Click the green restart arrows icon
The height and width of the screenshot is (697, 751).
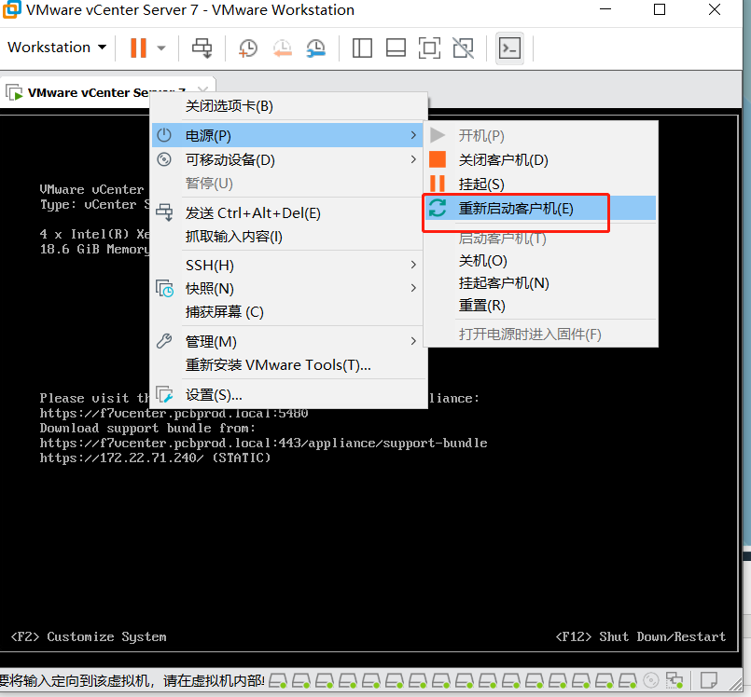[438, 208]
